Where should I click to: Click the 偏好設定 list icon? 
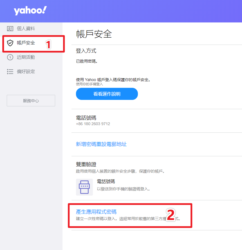coord(10,72)
